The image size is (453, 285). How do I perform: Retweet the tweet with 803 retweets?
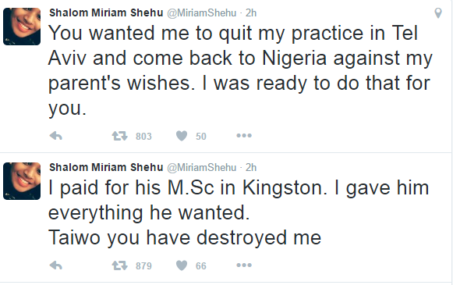pos(119,136)
